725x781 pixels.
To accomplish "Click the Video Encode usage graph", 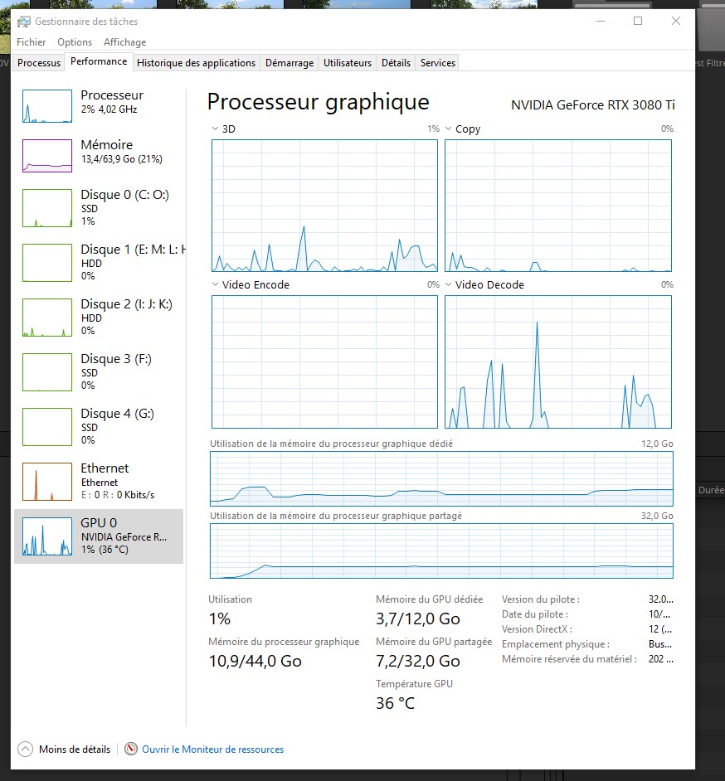I will pyautogui.click(x=324, y=361).
